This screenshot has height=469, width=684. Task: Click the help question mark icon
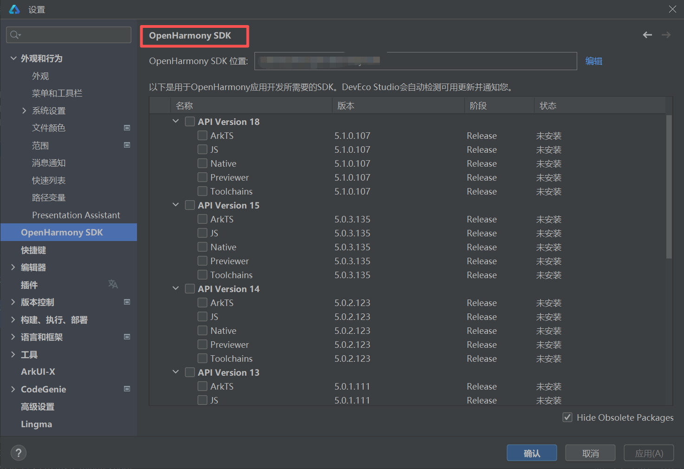click(x=19, y=453)
